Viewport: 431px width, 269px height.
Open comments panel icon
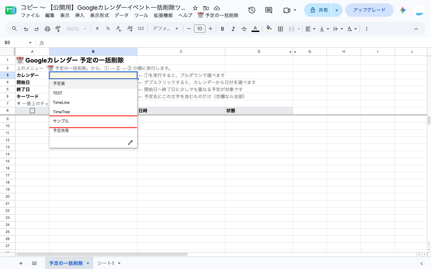269,10
